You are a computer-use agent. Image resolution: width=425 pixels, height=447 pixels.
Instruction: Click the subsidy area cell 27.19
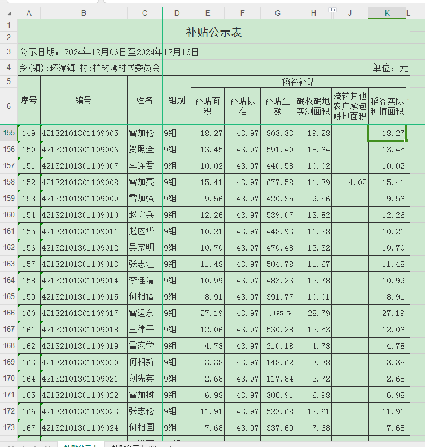click(208, 313)
